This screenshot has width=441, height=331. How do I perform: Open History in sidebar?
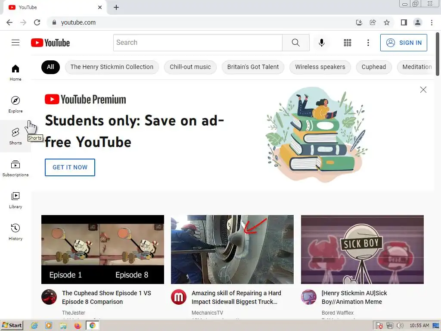16,232
